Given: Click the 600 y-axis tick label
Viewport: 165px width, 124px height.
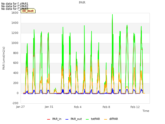Looking at the screenshot, I should 16,63.
